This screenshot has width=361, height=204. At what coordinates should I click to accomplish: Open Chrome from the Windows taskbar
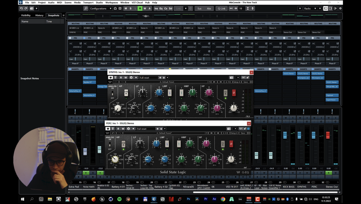(223, 199)
